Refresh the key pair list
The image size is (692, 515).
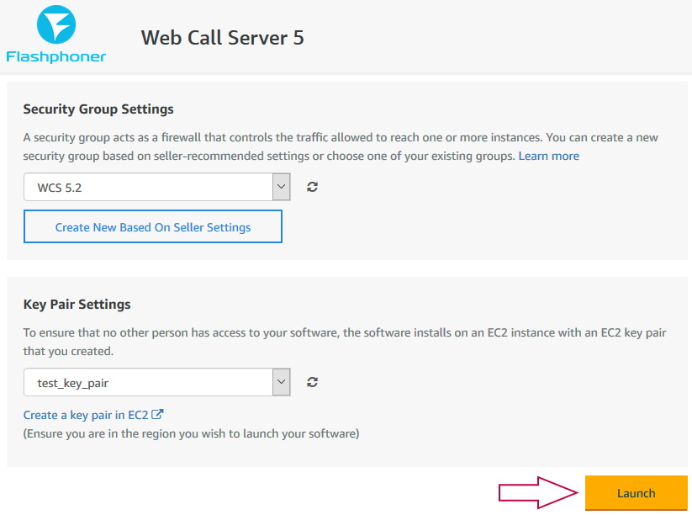312,382
